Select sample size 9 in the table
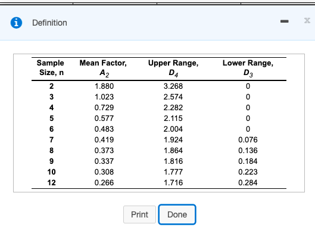The image size is (315, 227). click(51, 161)
